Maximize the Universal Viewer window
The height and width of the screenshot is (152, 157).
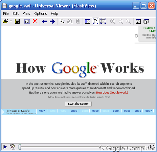(143, 6)
